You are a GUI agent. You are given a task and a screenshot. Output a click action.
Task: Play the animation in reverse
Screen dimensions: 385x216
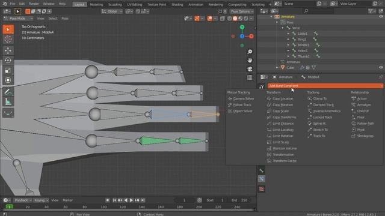[126, 200]
